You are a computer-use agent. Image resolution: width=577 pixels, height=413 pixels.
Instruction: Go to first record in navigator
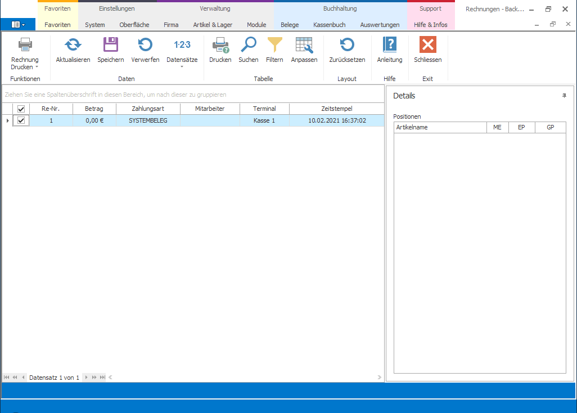pos(6,378)
